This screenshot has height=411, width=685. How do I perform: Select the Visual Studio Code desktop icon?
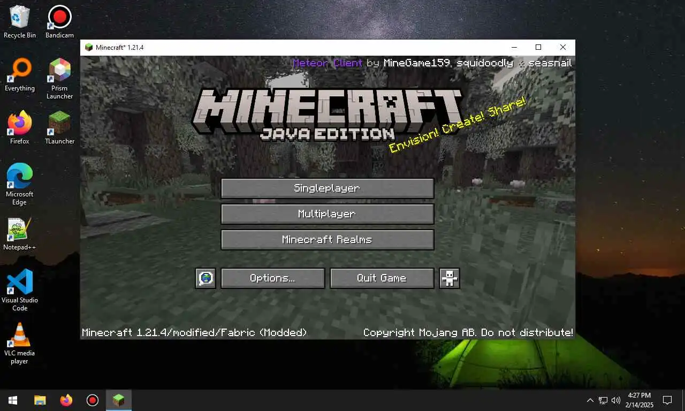pyautogui.click(x=20, y=290)
